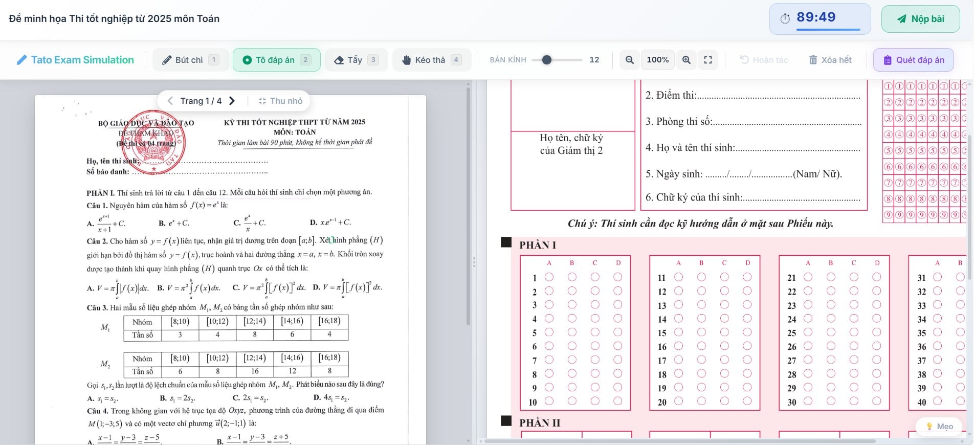
Task: Reset zoom via the 100% button
Action: click(658, 60)
